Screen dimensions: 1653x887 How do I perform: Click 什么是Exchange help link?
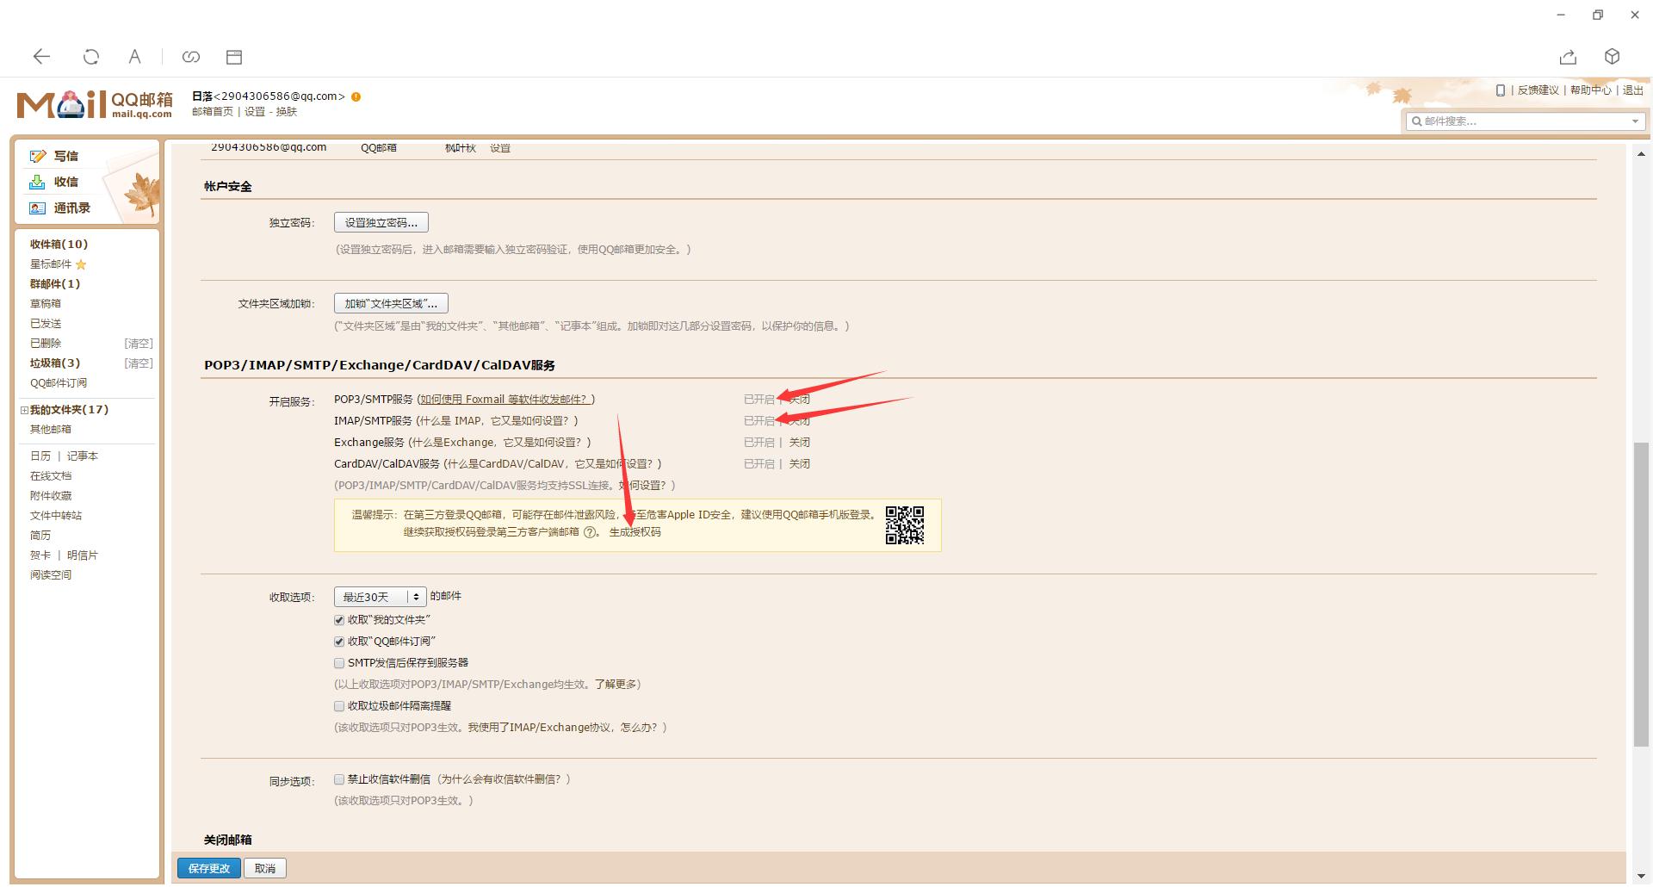click(x=498, y=443)
